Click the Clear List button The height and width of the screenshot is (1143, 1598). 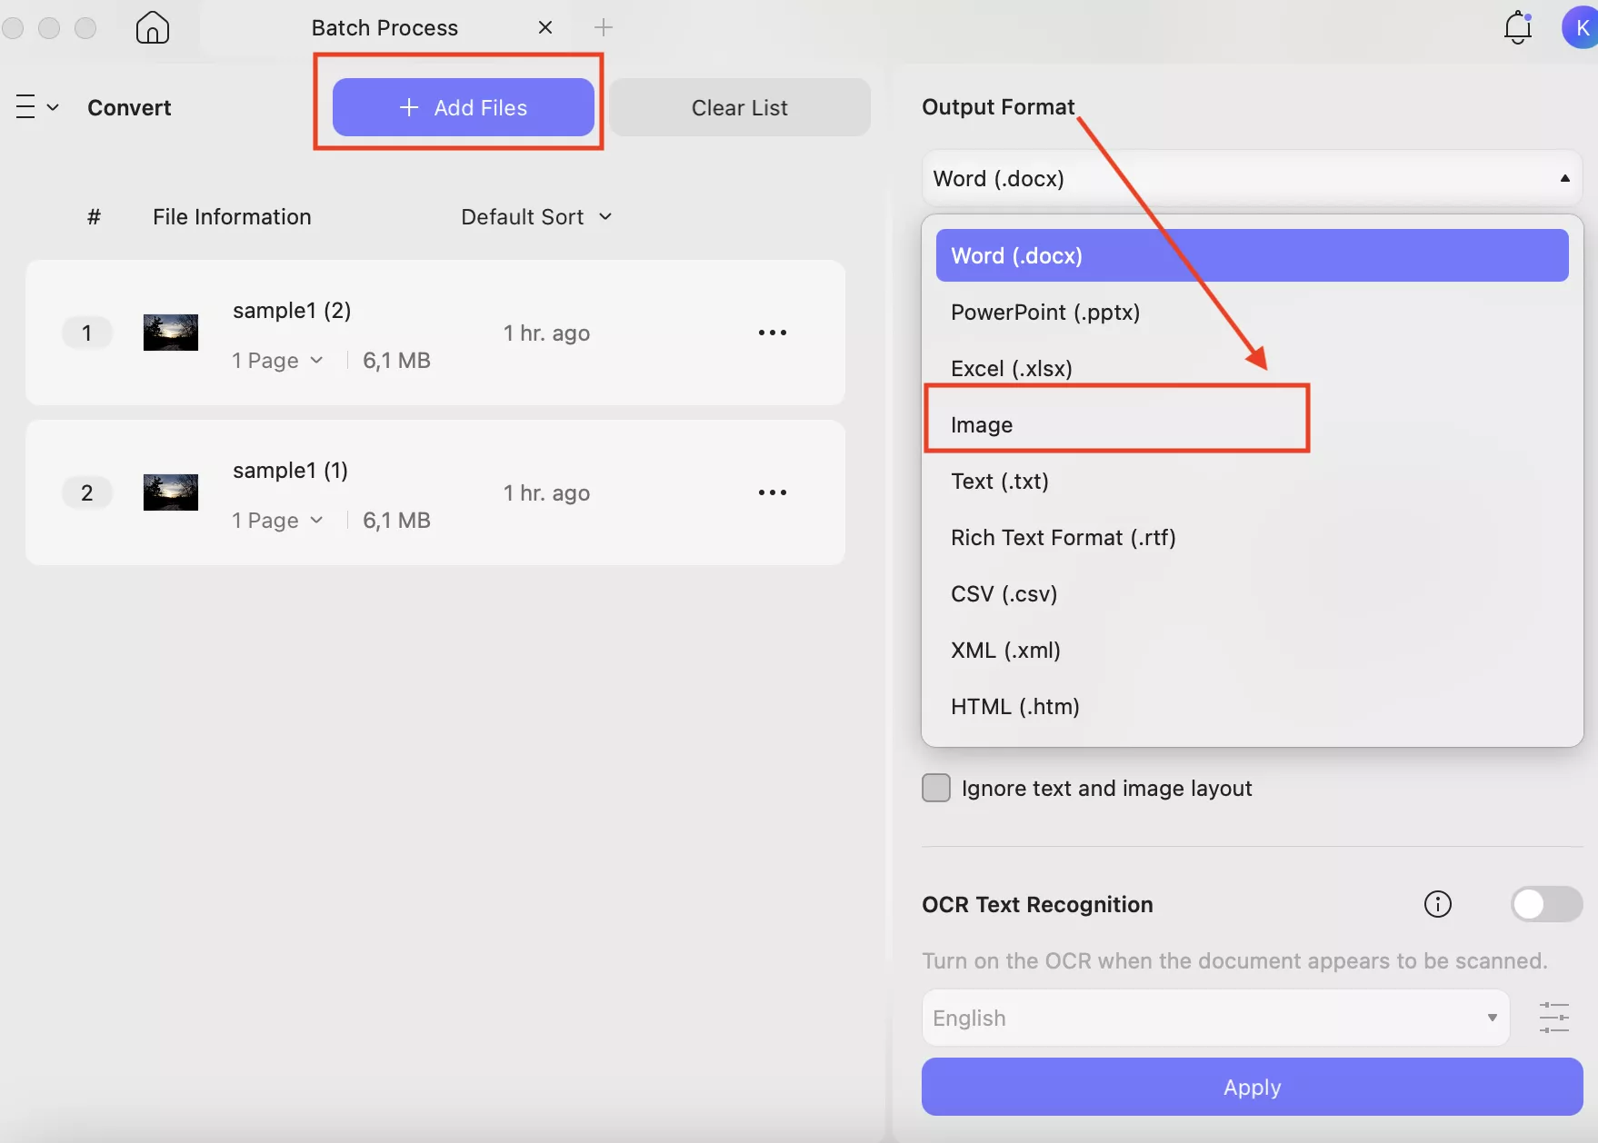(x=739, y=107)
